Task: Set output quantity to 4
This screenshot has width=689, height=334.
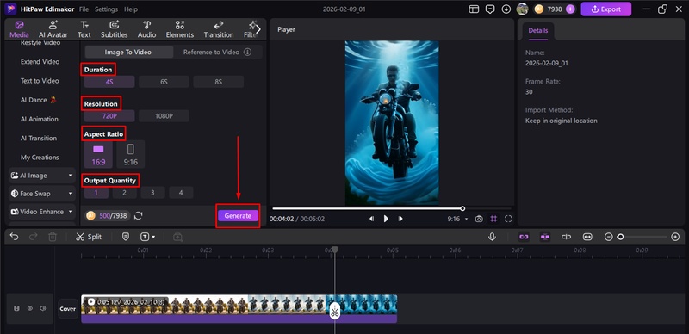Action: [x=181, y=193]
